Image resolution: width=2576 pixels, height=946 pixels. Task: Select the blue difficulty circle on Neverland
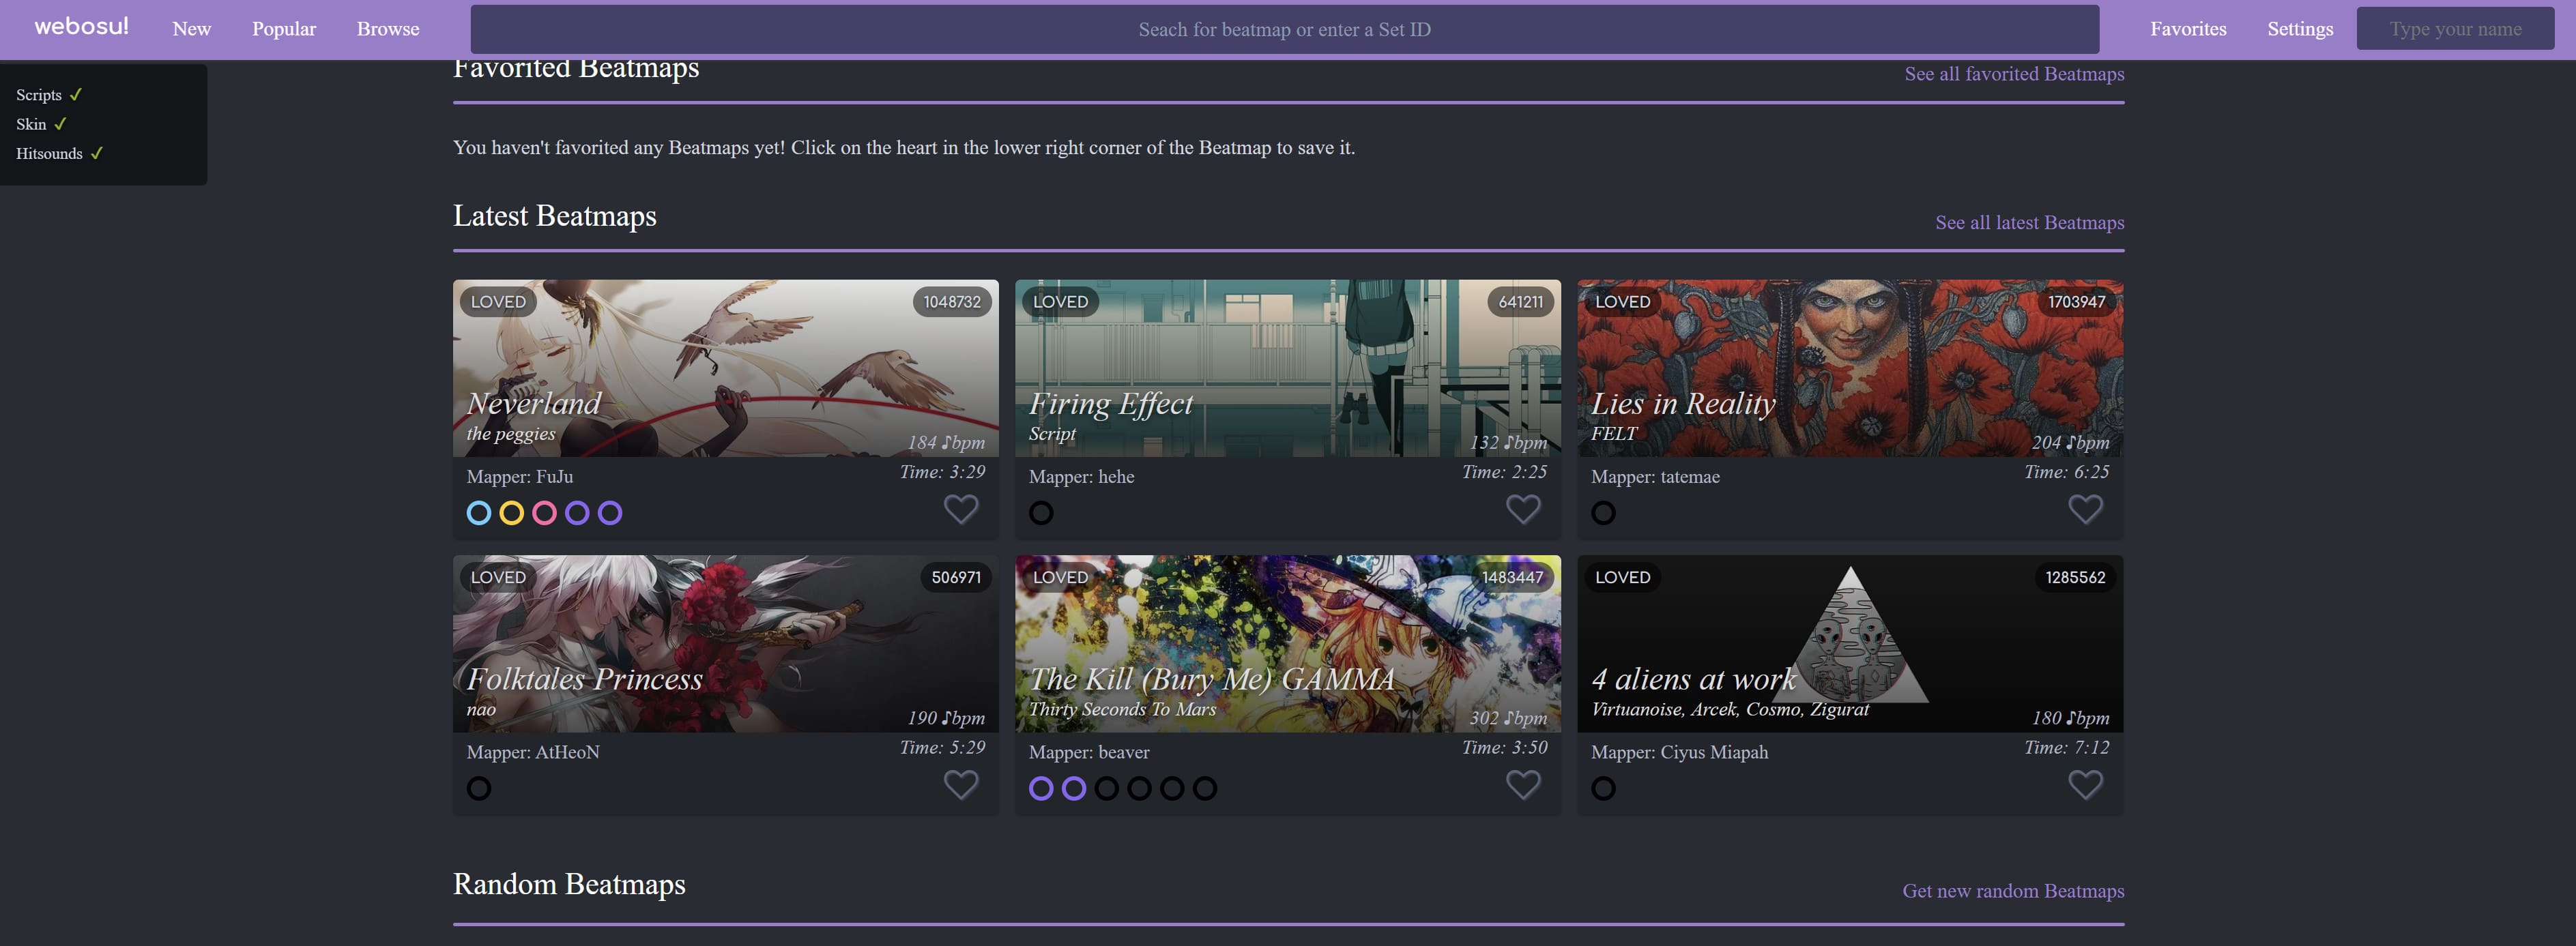(479, 513)
